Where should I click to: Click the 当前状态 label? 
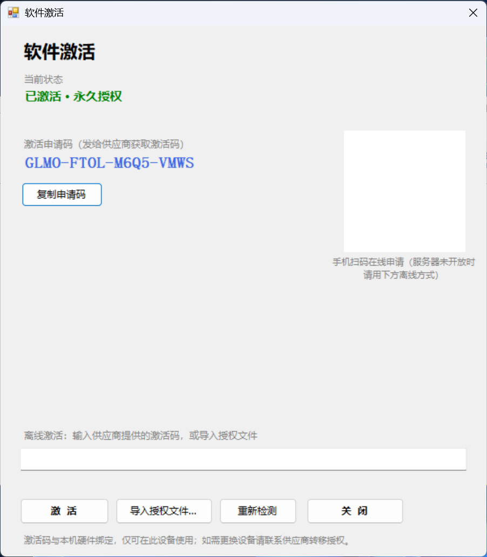point(43,79)
